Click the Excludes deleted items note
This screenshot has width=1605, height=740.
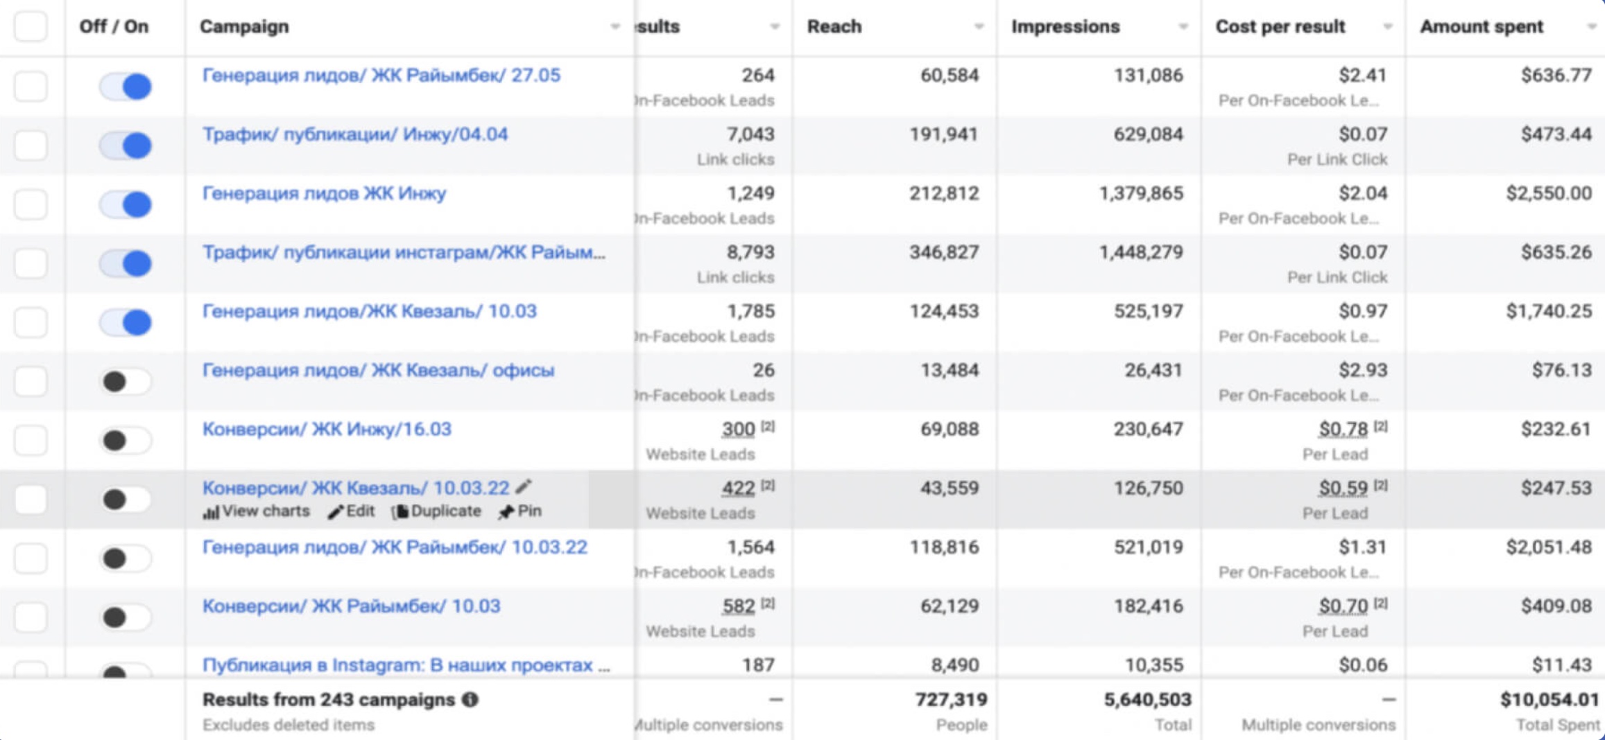(x=289, y=725)
